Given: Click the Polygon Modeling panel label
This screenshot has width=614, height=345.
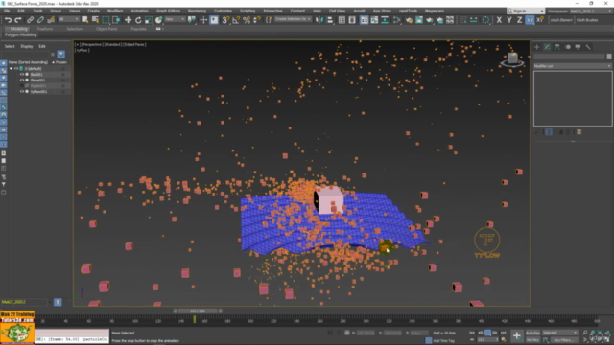Looking at the screenshot, I should coord(21,34).
